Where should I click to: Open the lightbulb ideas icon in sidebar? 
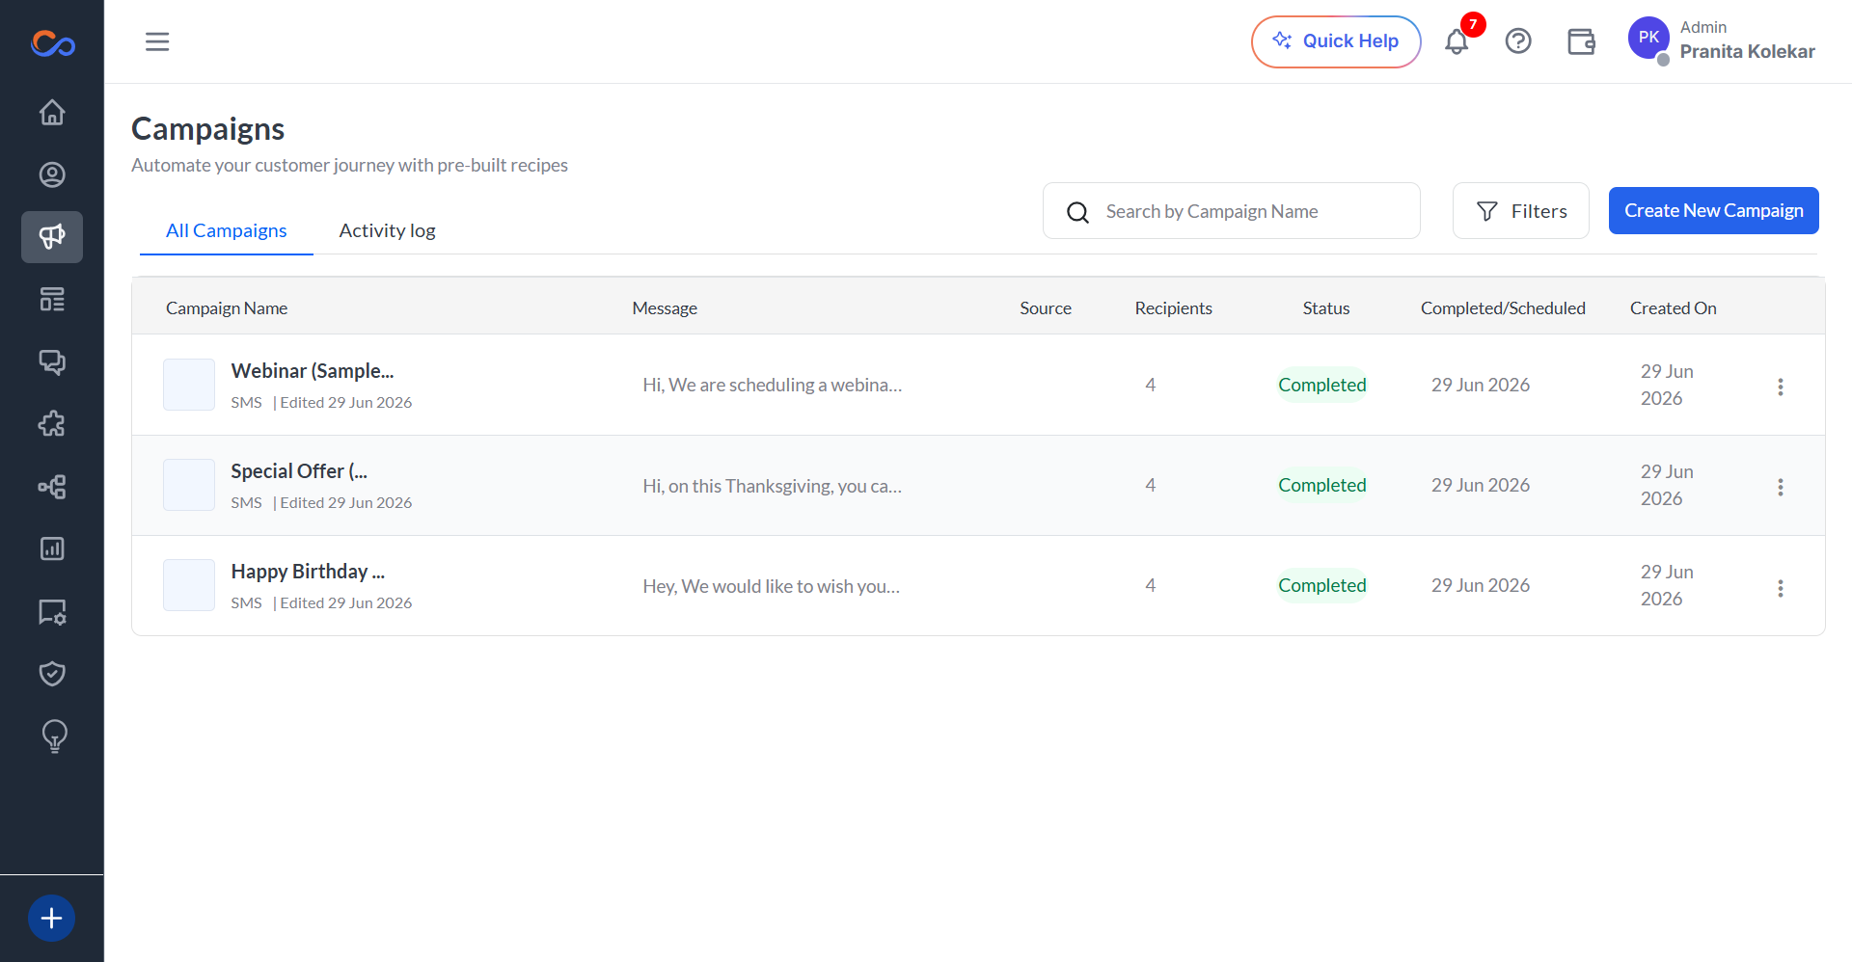[55, 736]
